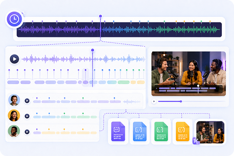This screenshot has height=156, width=234.
Task: Click the last orange marker on the top waveform
Action: (x=210, y=21)
